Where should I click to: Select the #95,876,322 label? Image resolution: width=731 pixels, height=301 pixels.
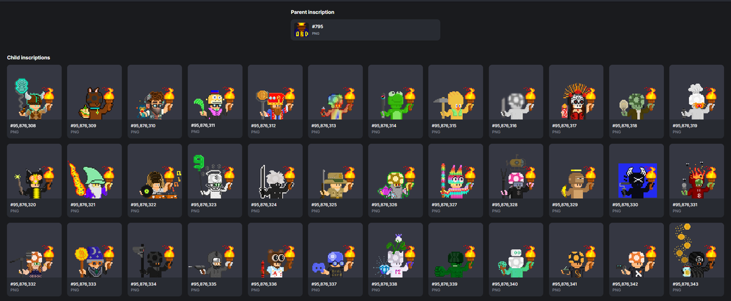(x=143, y=205)
